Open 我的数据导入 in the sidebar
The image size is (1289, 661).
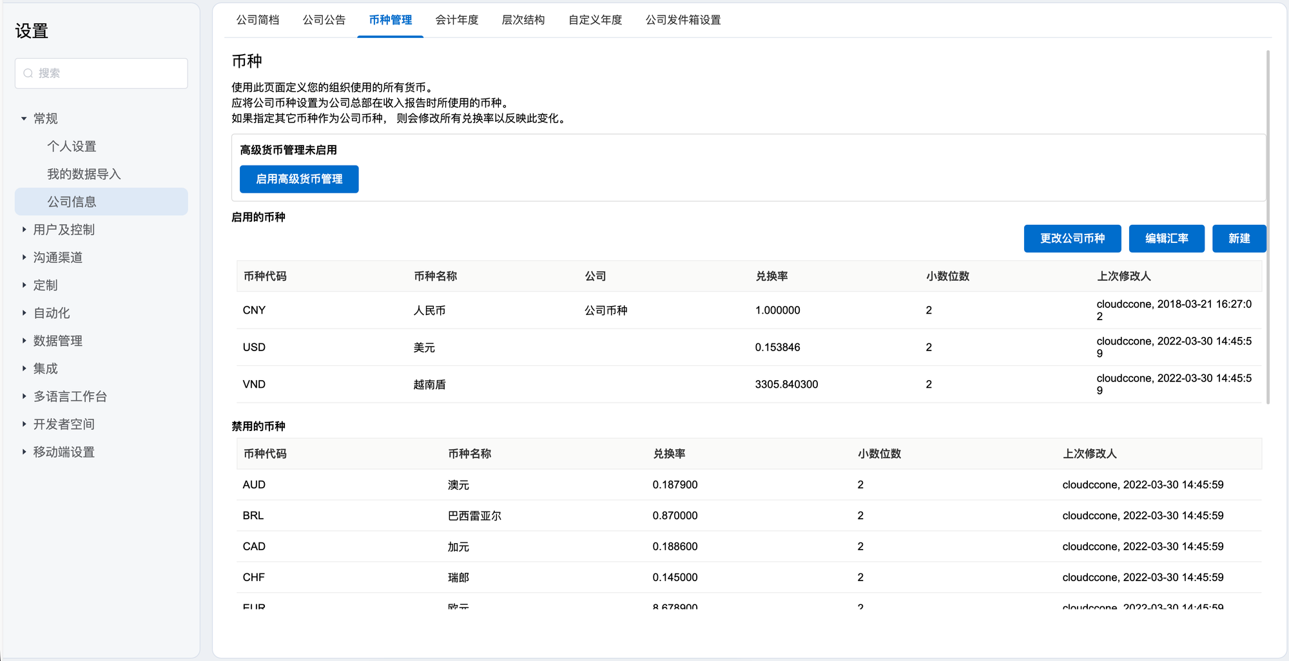click(x=84, y=174)
